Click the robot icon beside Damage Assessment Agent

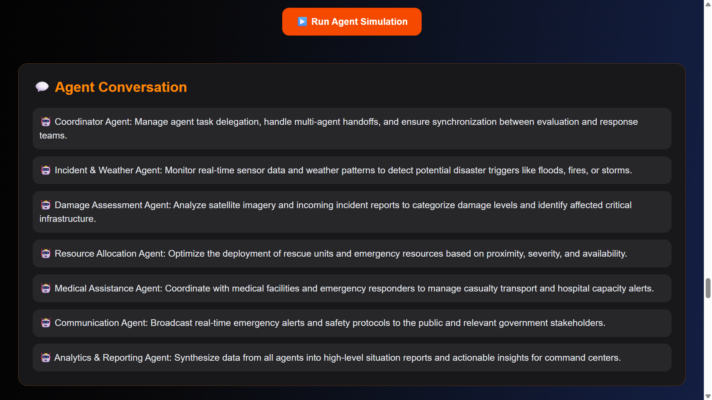(46, 205)
